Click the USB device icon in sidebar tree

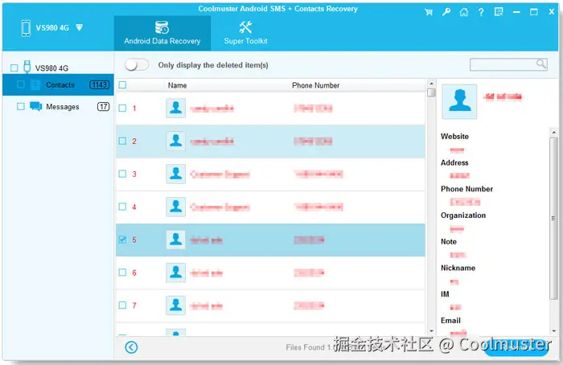pyautogui.click(x=27, y=67)
